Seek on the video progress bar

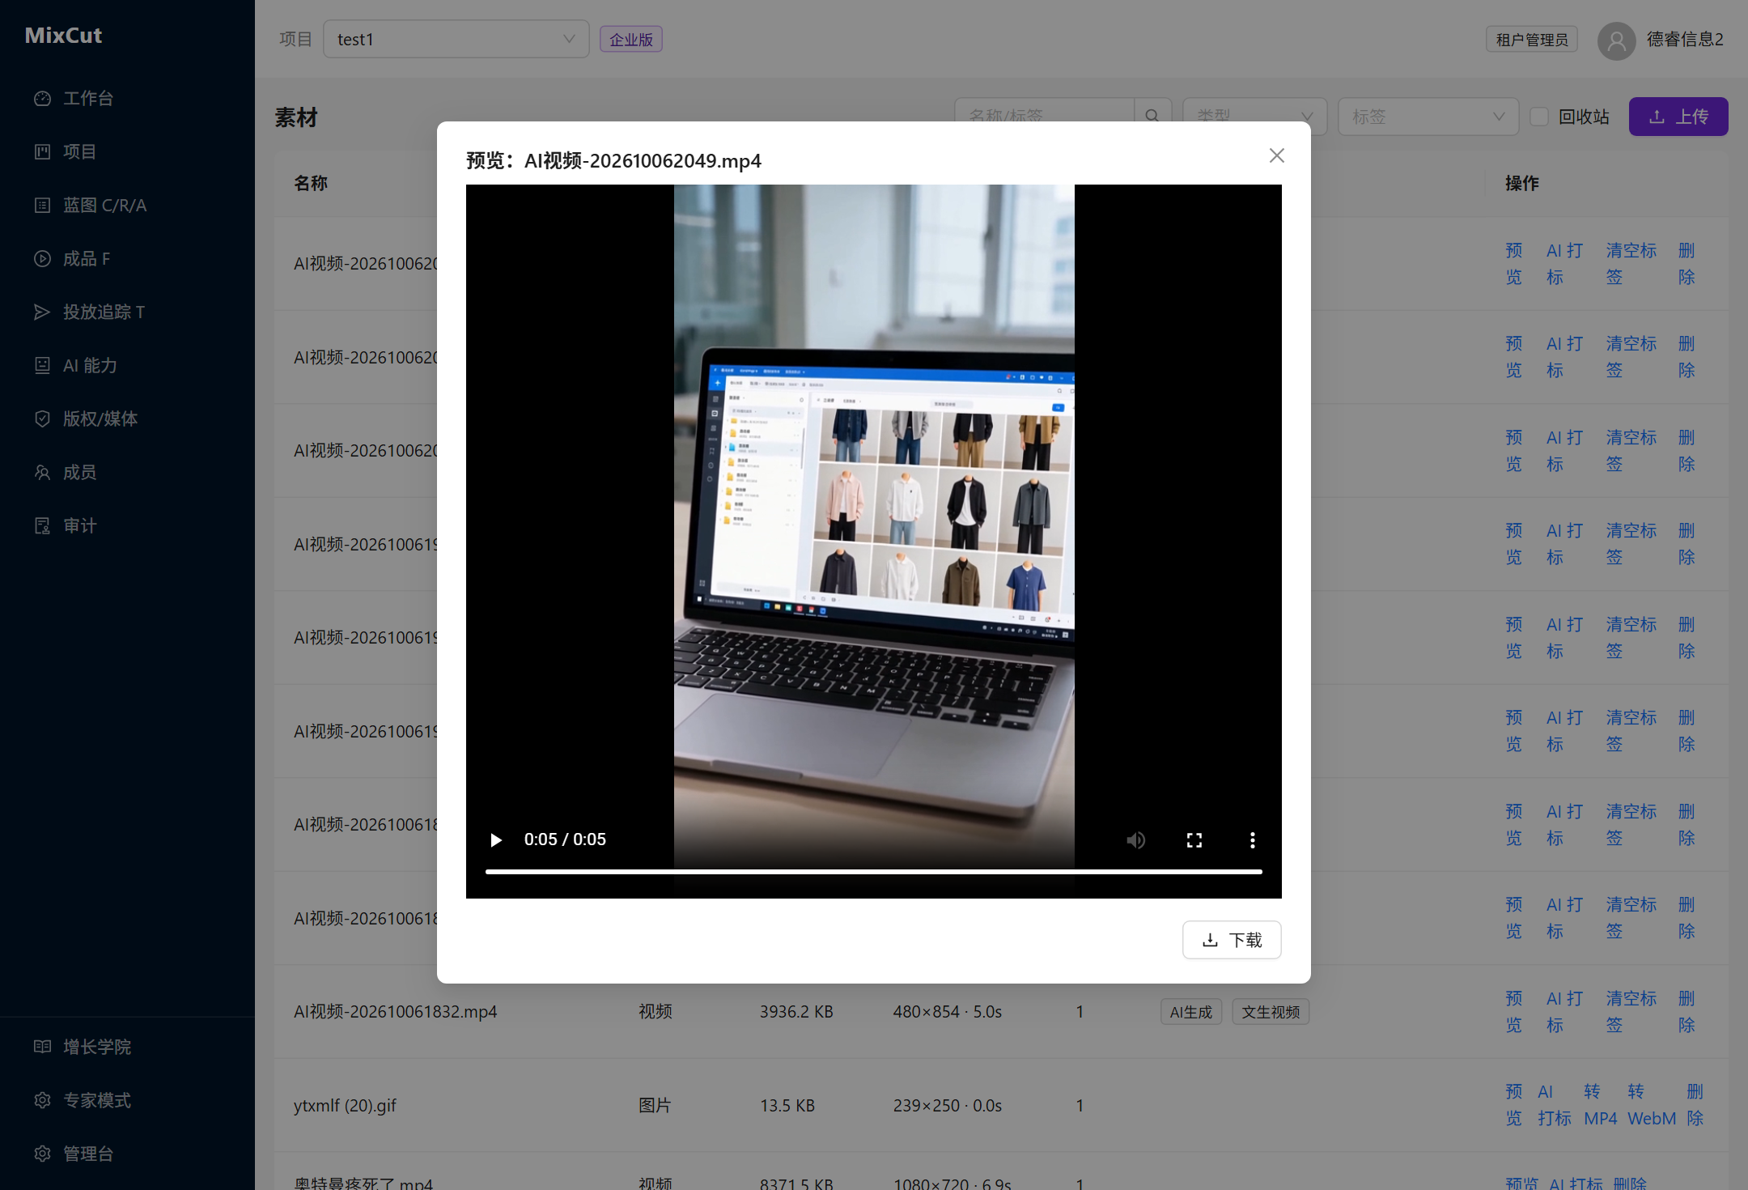pyautogui.click(x=874, y=871)
